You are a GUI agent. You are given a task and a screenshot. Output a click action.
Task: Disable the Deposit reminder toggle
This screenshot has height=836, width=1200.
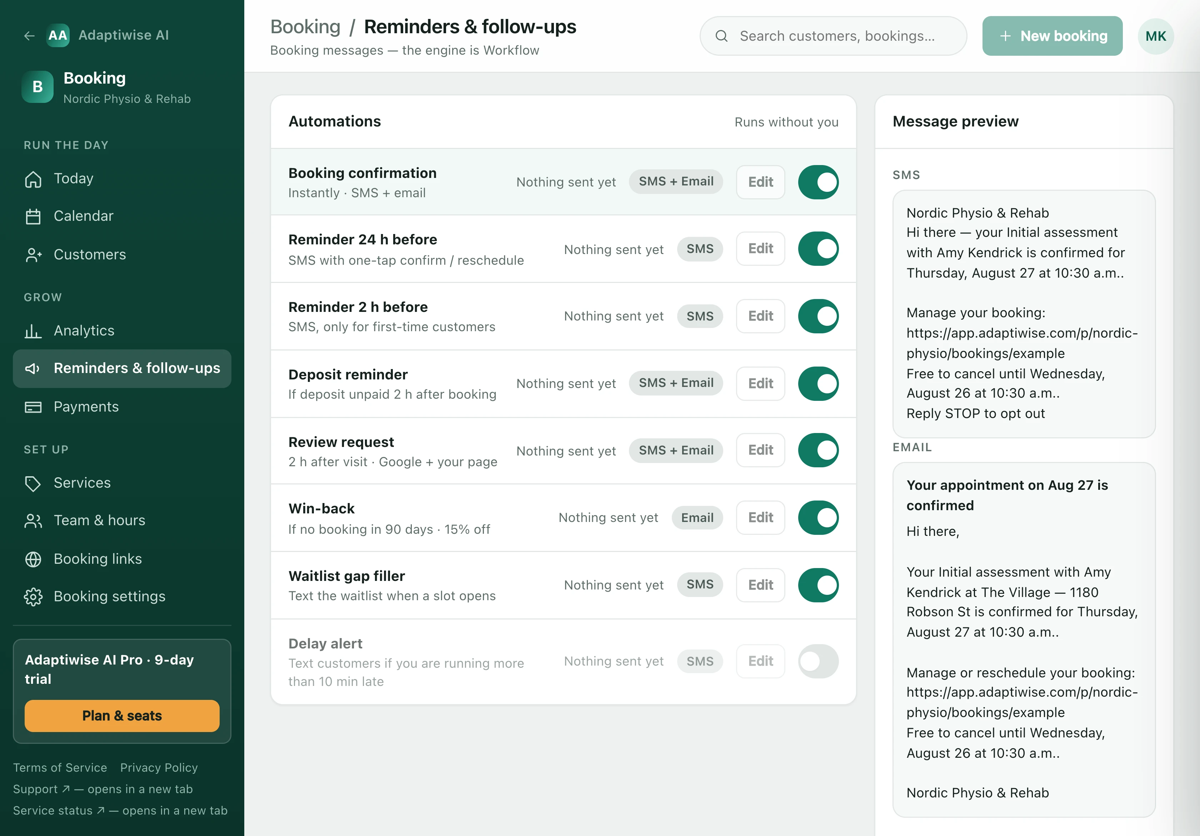(818, 384)
